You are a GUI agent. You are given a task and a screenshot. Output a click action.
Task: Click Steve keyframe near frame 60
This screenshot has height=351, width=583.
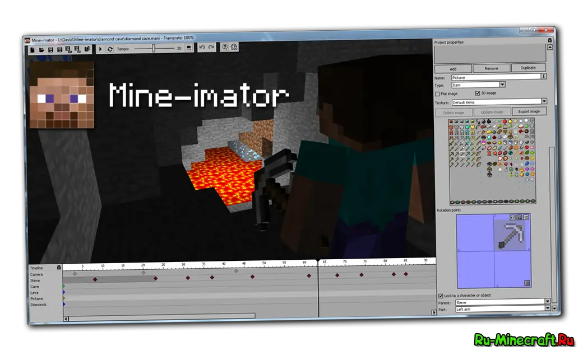click(309, 275)
